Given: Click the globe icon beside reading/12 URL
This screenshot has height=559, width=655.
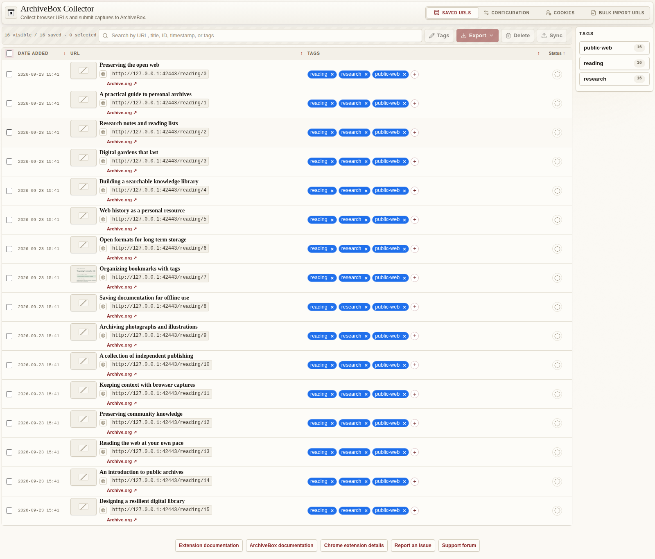Looking at the screenshot, I should coord(103,423).
